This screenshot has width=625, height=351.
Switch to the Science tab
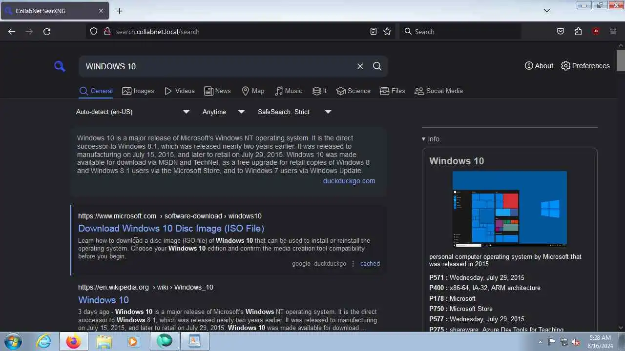pos(354,91)
